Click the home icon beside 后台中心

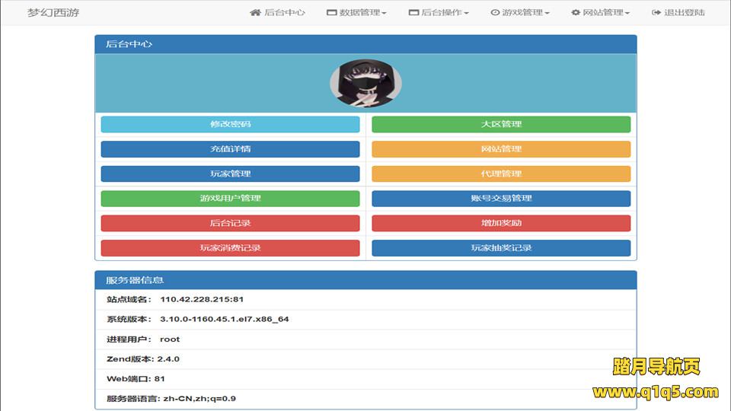pyautogui.click(x=255, y=13)
